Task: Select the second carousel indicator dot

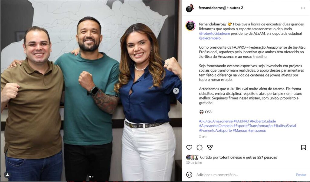Action: 93,177
